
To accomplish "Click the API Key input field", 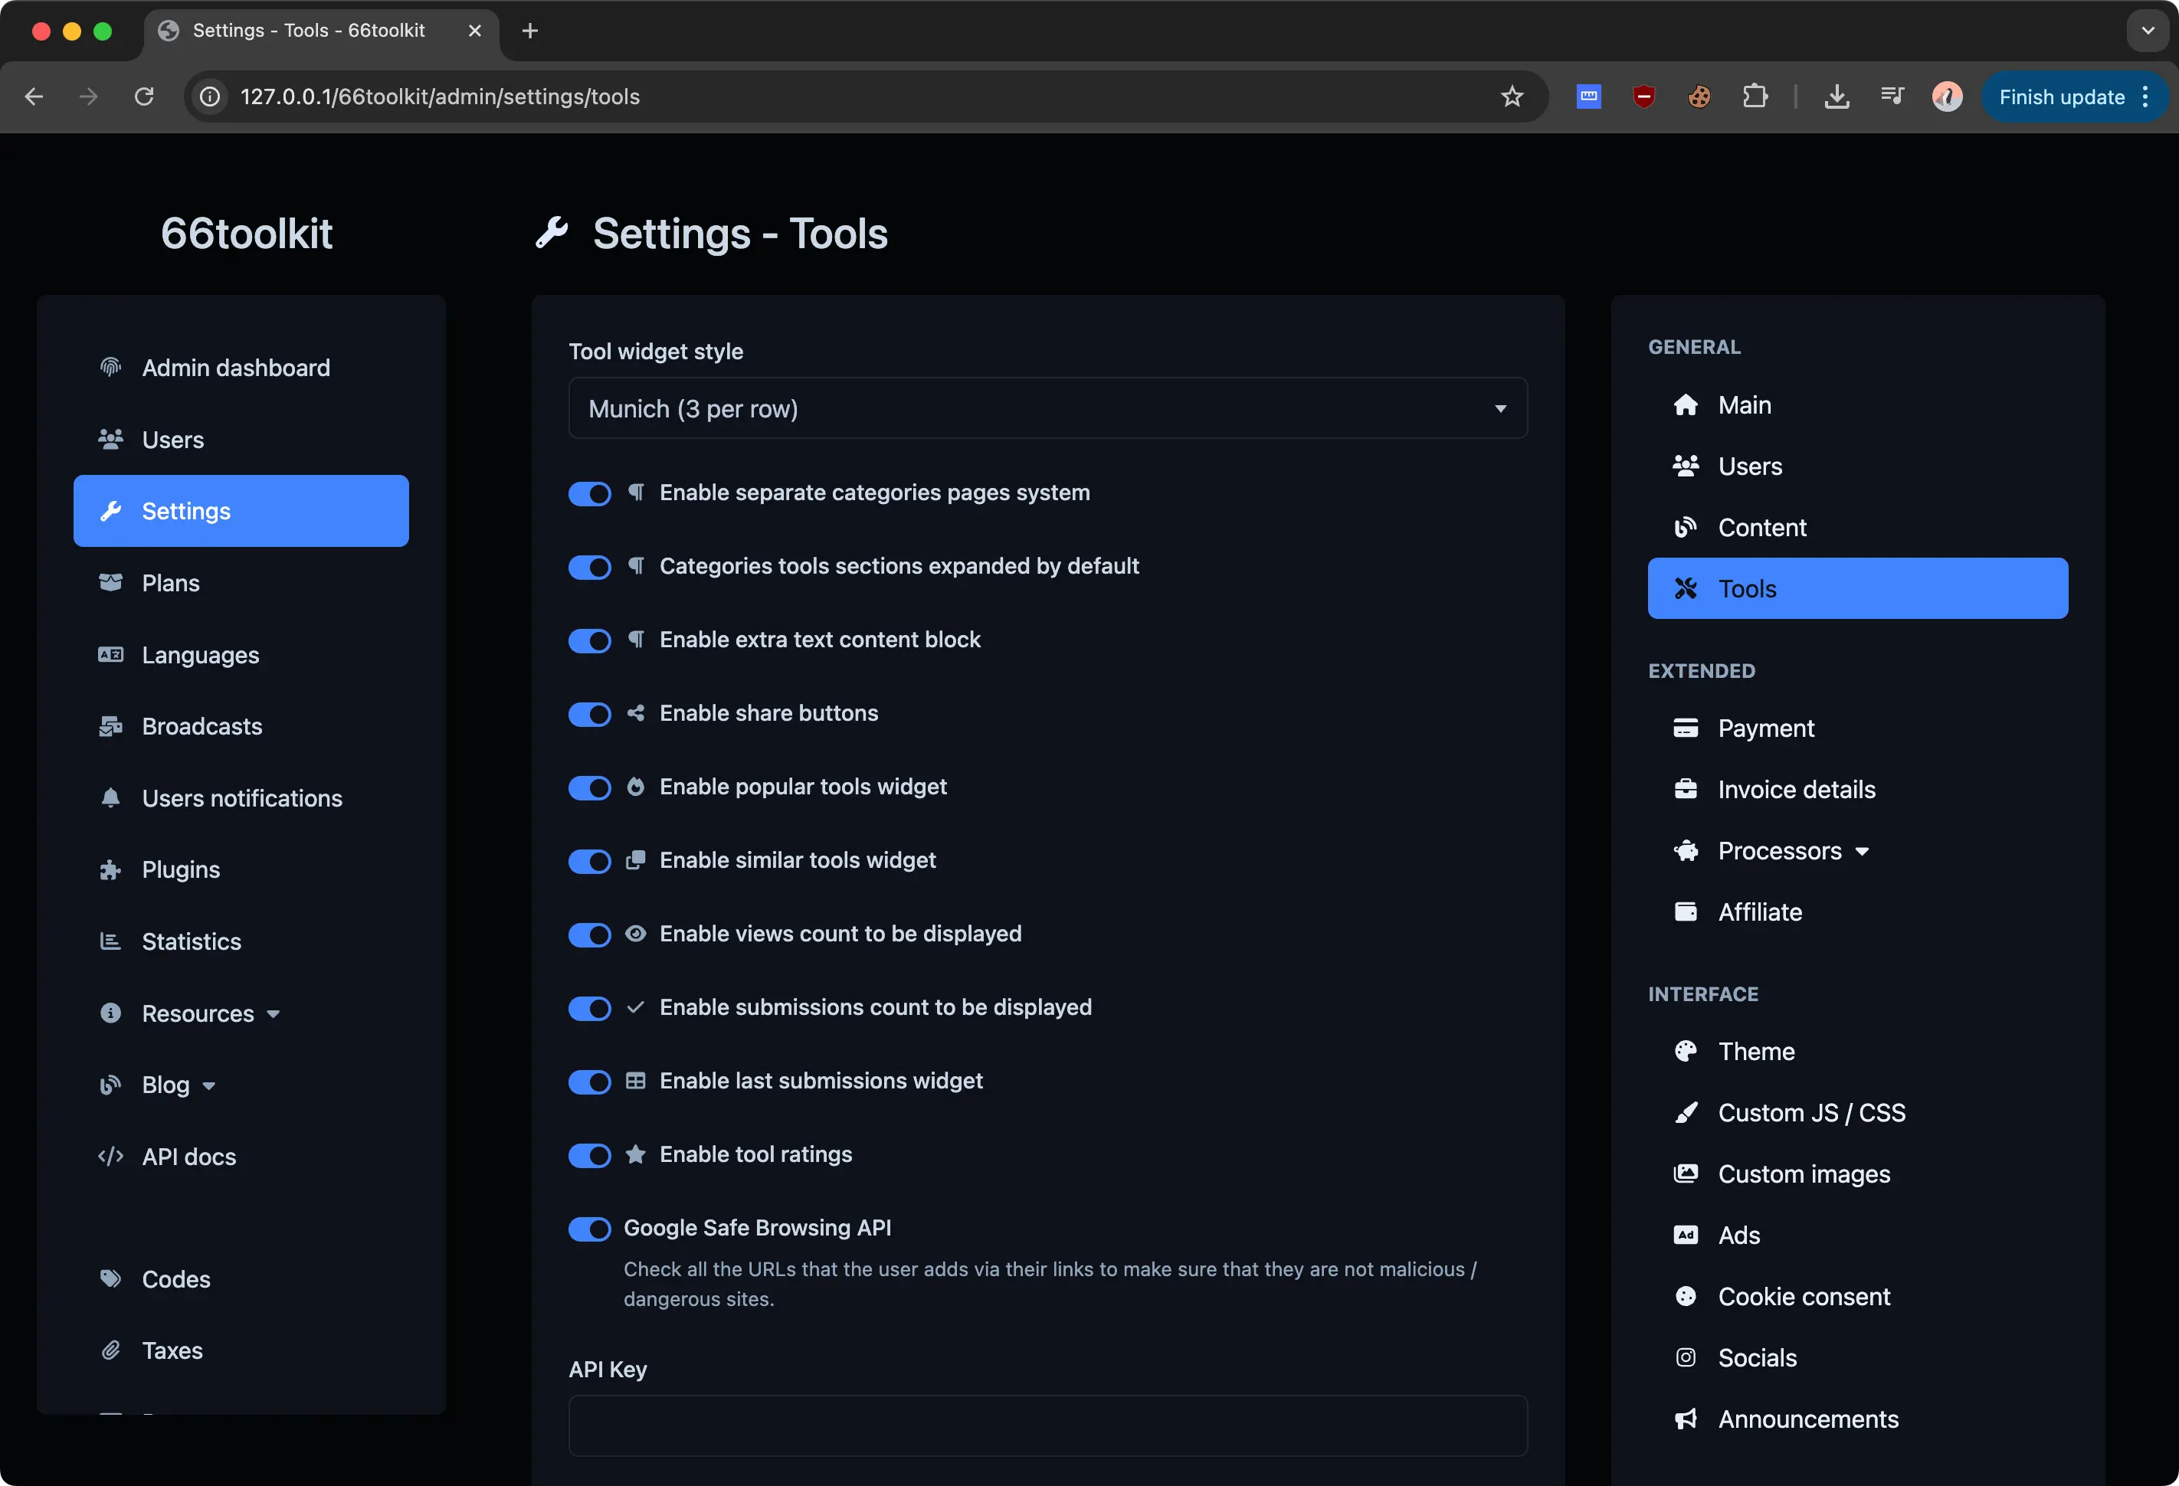I will coord(1047,1426).
